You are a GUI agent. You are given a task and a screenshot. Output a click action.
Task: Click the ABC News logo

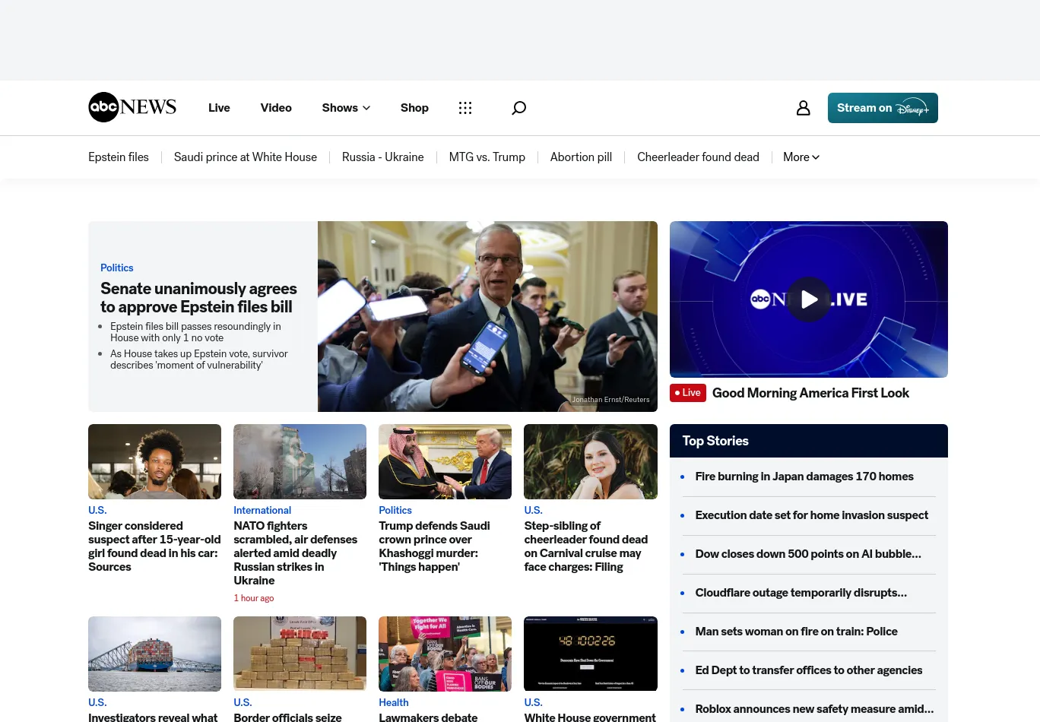point(132,107)
